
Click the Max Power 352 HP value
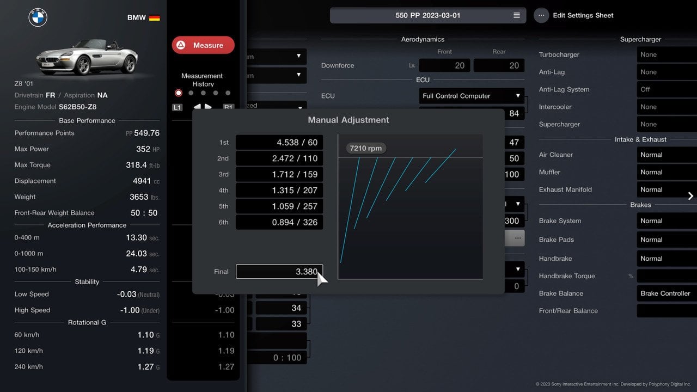[147, 149]
